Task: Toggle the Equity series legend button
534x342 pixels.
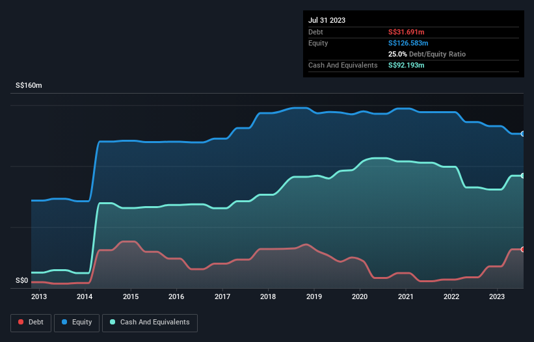Action: tap(77, 322)
